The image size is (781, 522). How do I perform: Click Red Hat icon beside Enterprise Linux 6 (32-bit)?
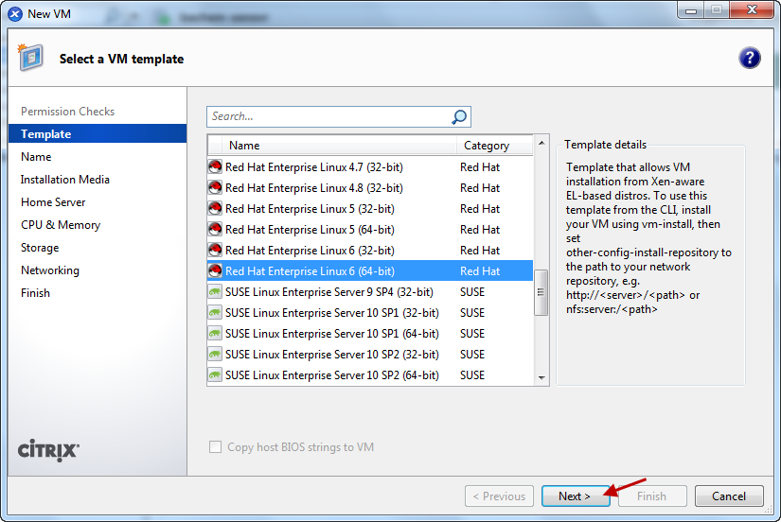point(215,250)
